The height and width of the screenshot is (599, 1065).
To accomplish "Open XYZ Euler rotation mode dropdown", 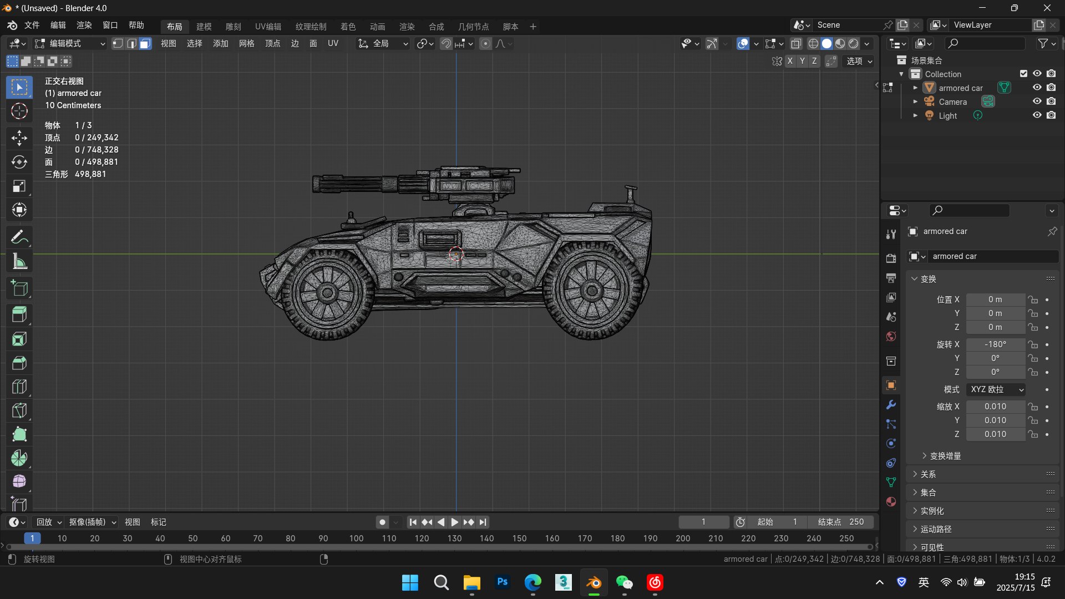I will click(x=996, y=389).
